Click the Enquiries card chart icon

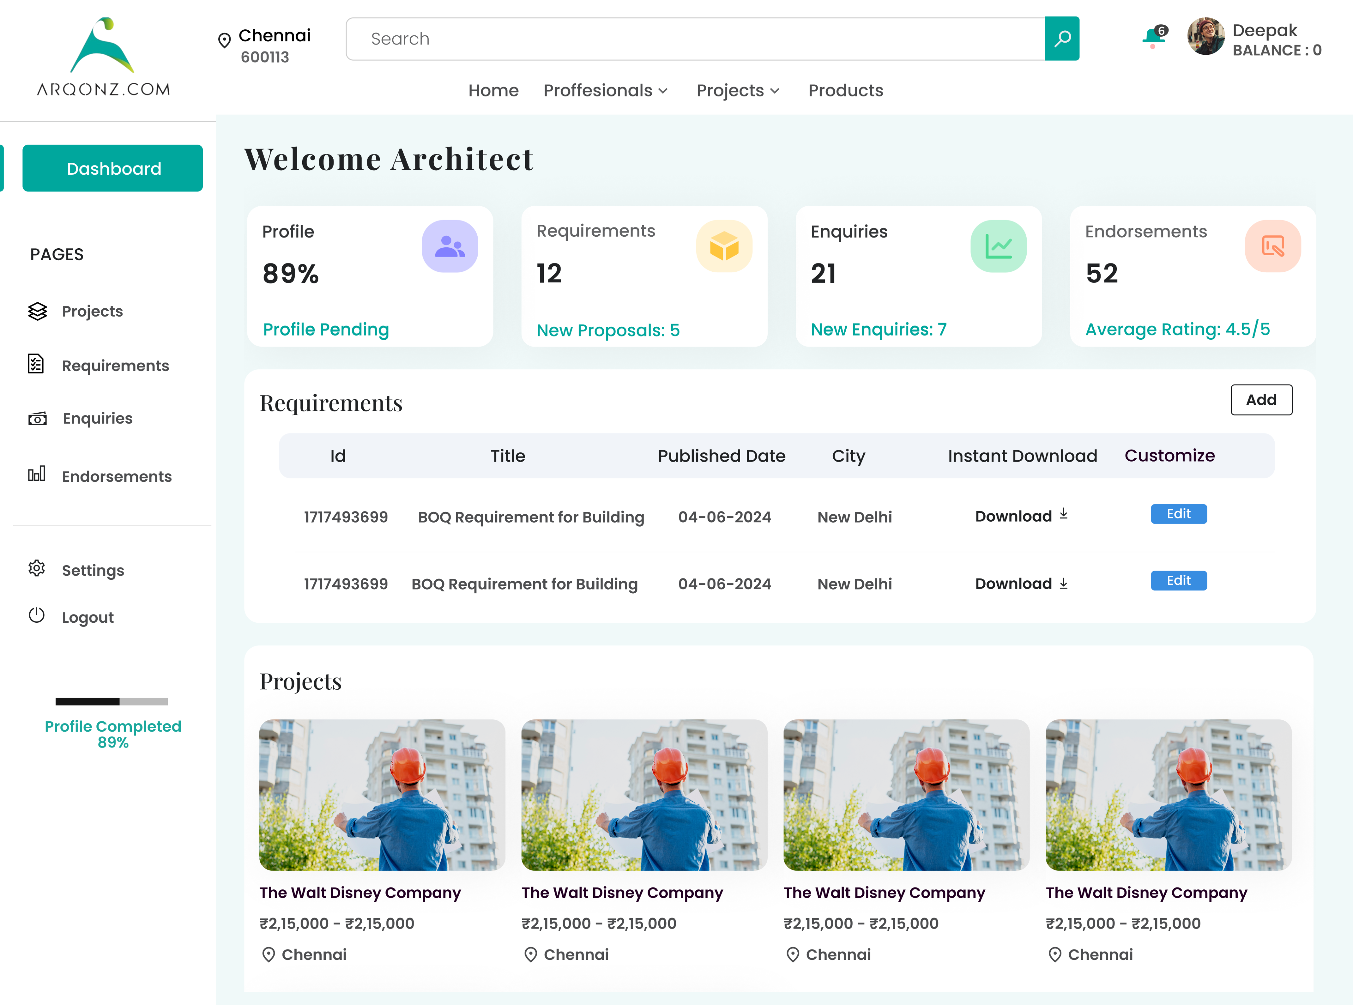(x=999, y=246)
